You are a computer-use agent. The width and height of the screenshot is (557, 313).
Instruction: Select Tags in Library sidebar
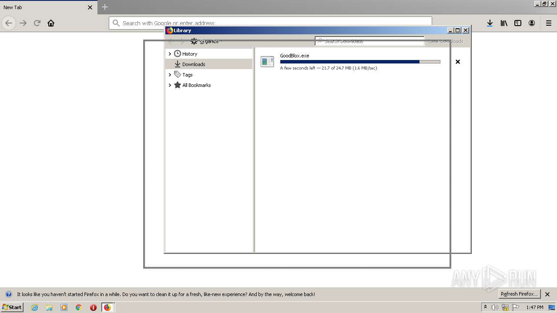click(187, 75)
